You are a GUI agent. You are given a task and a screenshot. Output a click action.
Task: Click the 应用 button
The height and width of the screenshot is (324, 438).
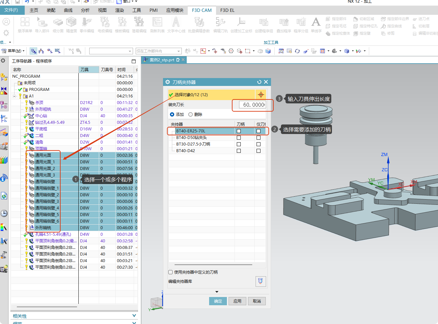tap(237, 301)
